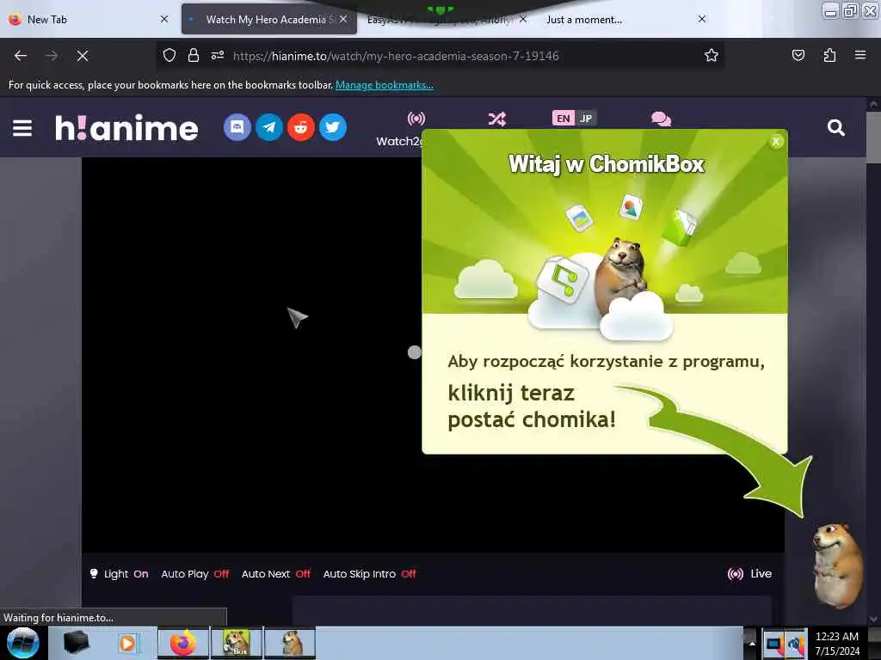Stop loading the page
The image size is (881, 660).
point(83,56)
